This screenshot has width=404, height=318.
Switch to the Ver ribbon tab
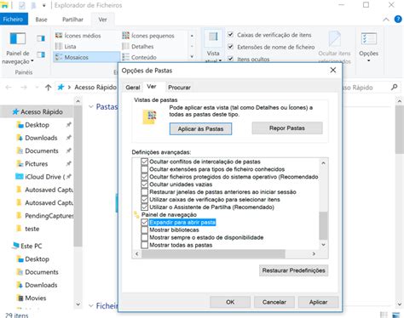click(x=102, y=20)
